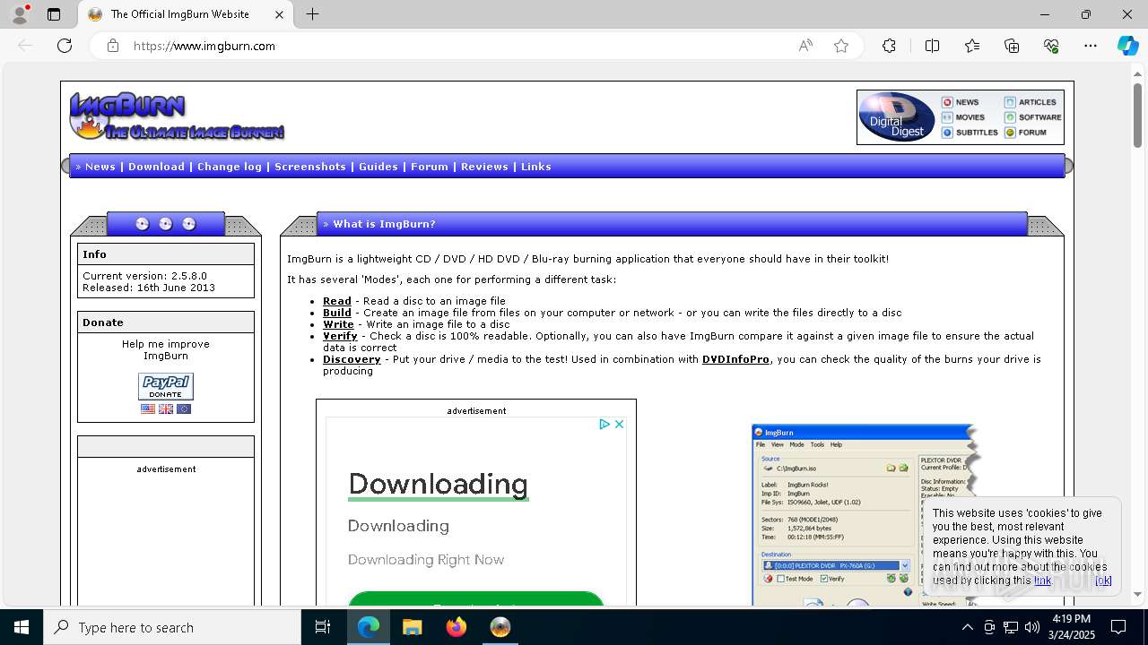Image resolution: width=1148 pixels, height=645 pixels.
Task: Select the UK flag donate icon
Action: click(x=166, y=408)
